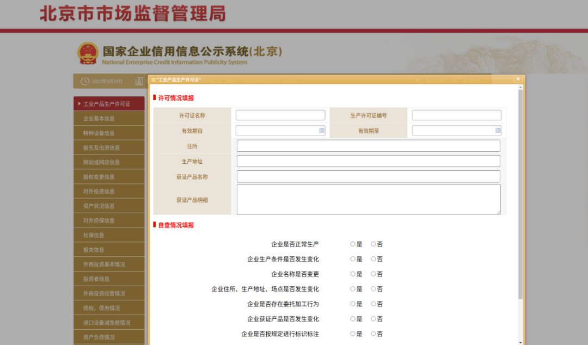
Task: Click the scrollbar down arrow in dialog
Action: (520, 342)
